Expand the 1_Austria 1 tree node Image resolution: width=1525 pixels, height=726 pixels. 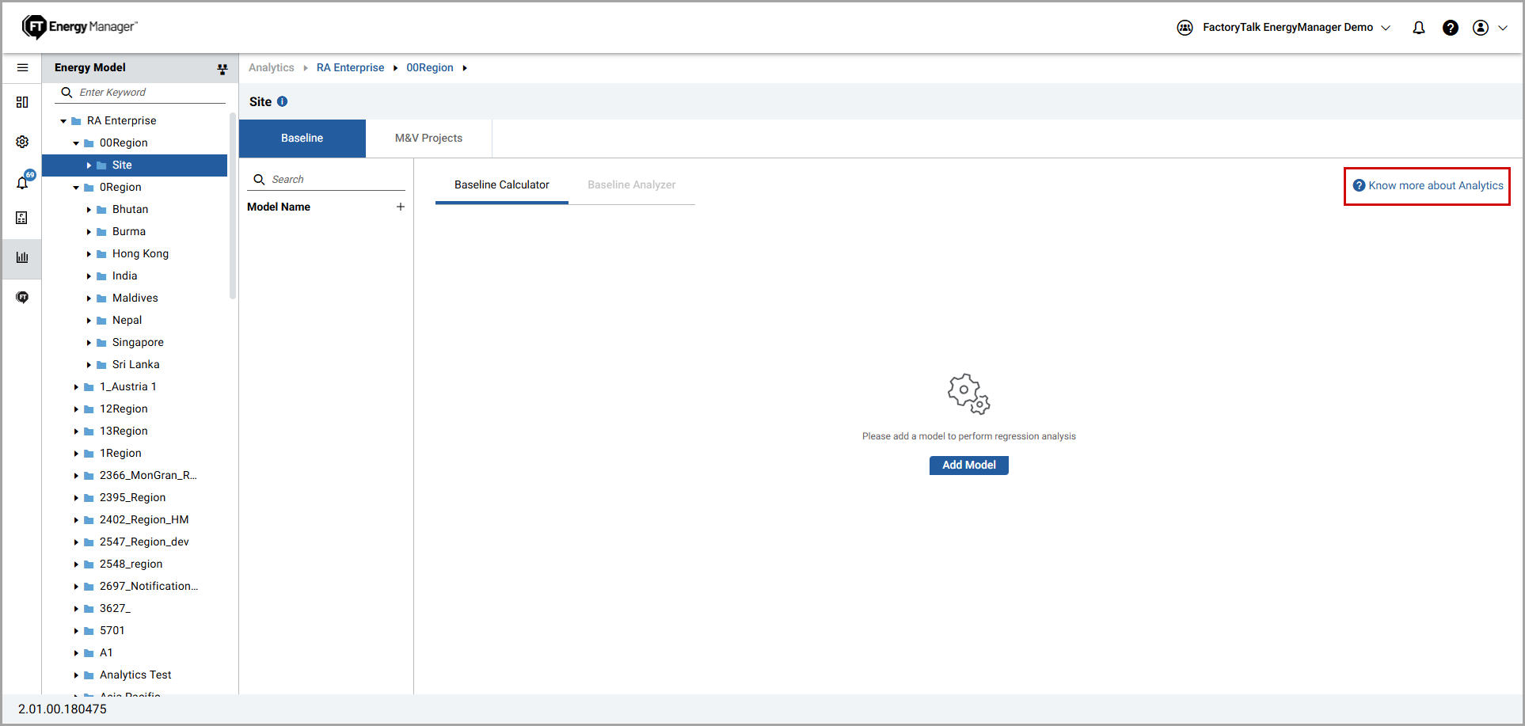pos(76,387)
